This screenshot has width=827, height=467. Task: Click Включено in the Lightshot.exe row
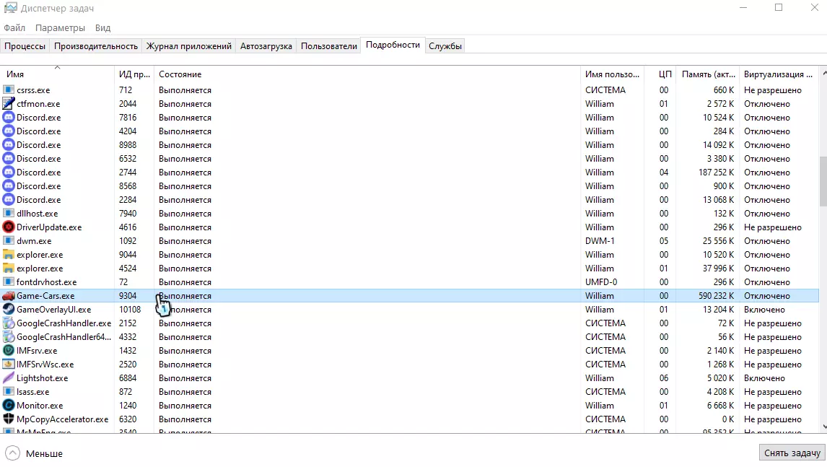coord(764,378)
